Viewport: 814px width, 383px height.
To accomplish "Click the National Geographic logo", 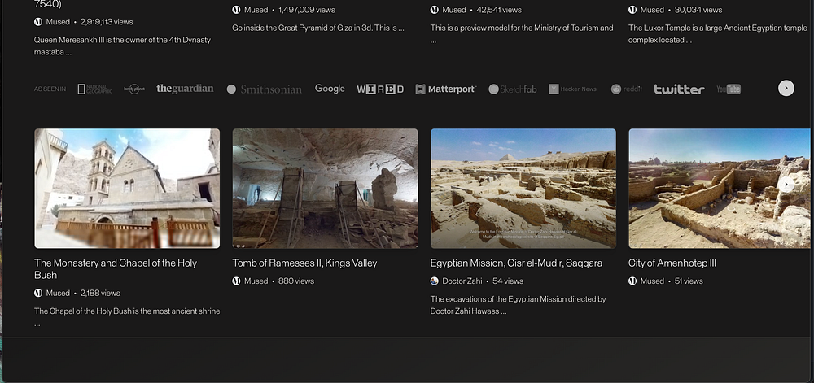I will 94,89.
